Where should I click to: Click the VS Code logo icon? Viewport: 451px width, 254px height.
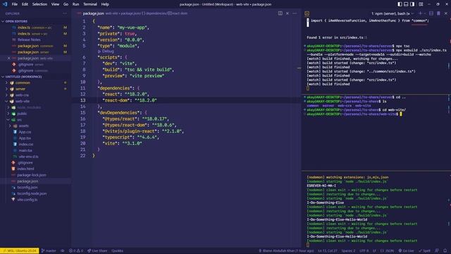point(5,4)
